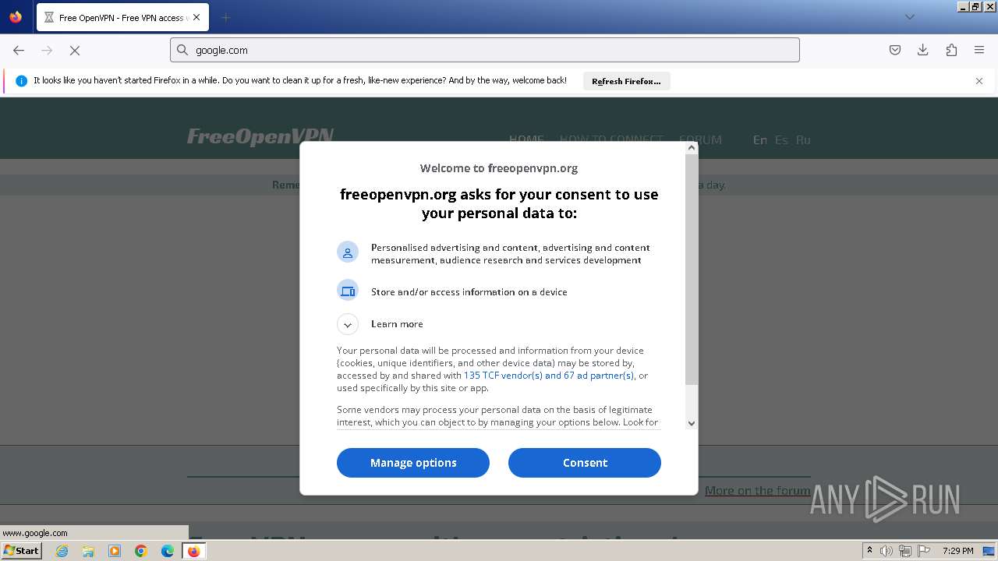Open Firefox application hamburger menu
The width and height of the screenshot is (998, 561).
tap(979, 50)
